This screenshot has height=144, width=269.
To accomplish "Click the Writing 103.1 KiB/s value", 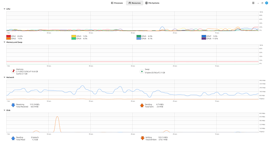I will [163, 137].
